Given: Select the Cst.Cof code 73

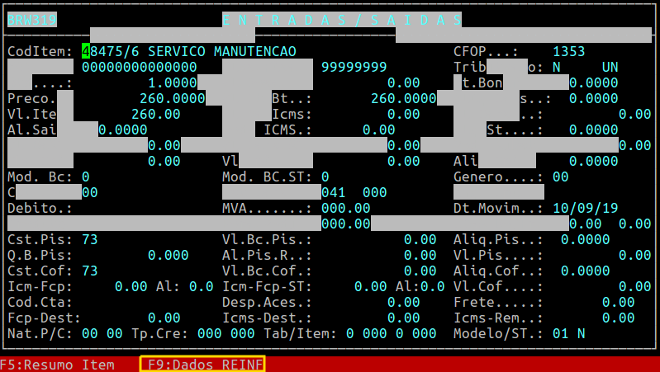Looking at the screenshot, I should 90,271.
